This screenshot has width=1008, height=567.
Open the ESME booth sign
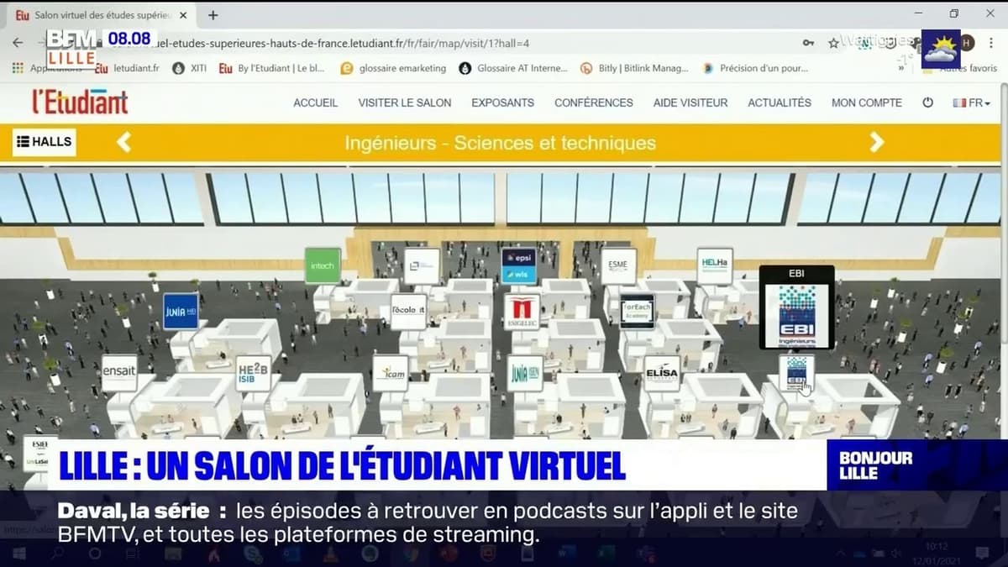tap(618, 265)
